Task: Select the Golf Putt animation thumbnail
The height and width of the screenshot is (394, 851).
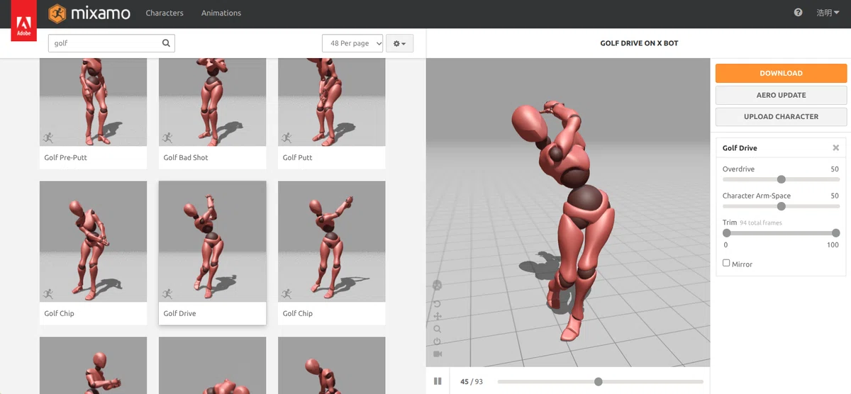Action: click(331, 102)
